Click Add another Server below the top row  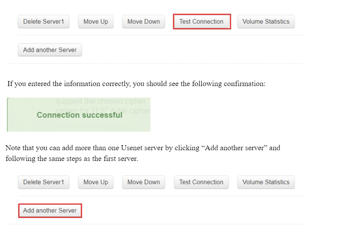pyautogui.click(x=50, y=50)
